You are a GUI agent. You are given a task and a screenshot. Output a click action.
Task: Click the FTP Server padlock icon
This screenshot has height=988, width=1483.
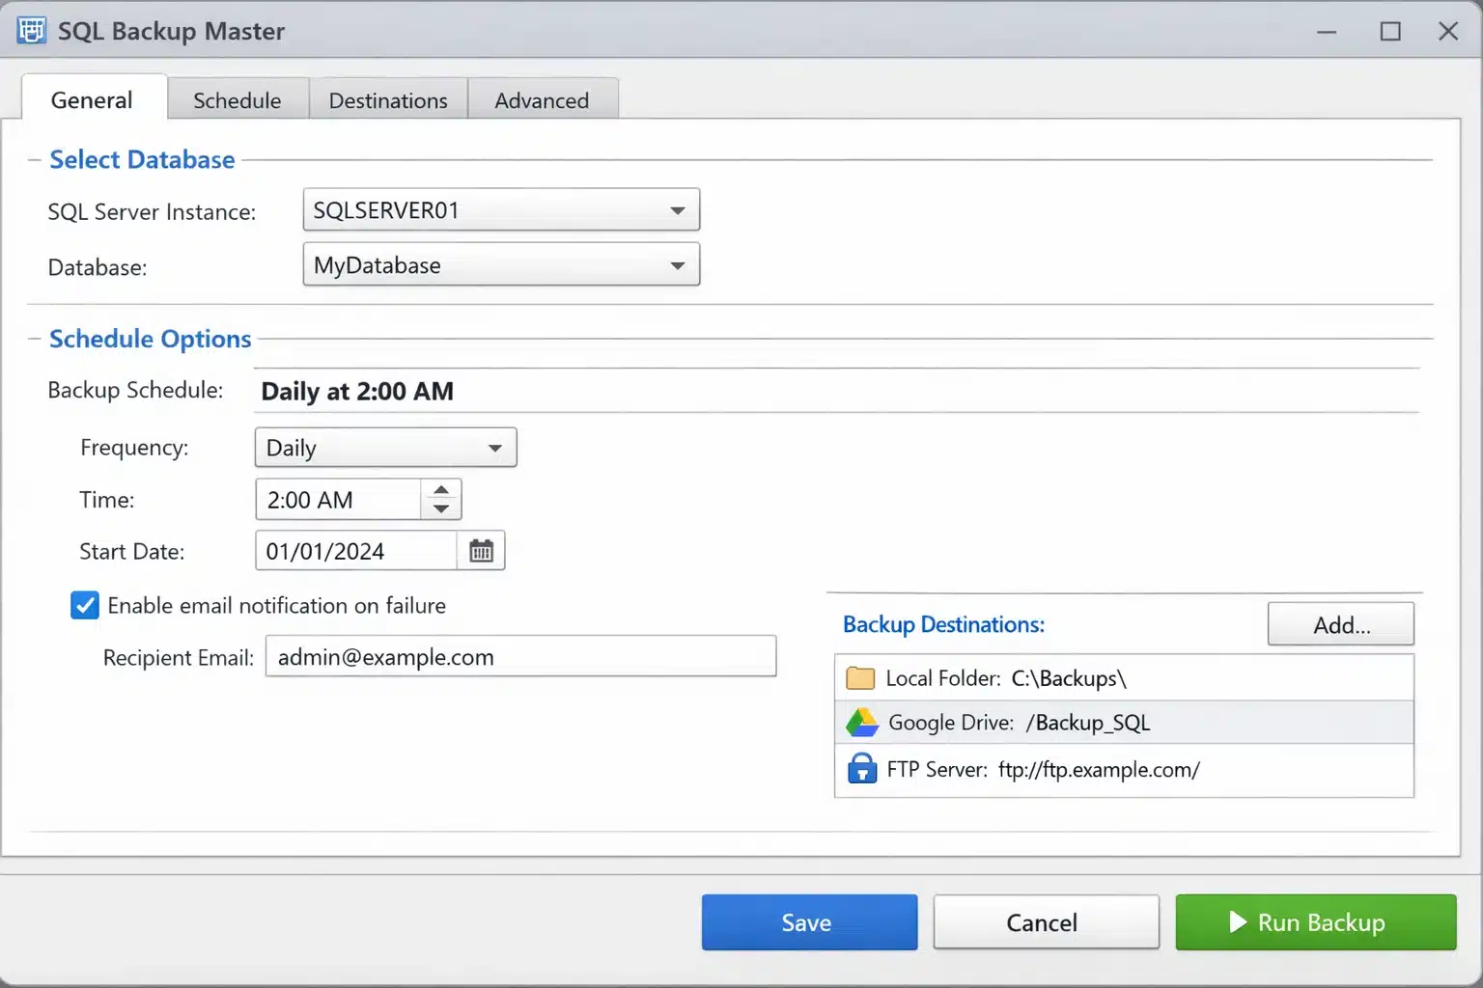(x=860, y=769)
